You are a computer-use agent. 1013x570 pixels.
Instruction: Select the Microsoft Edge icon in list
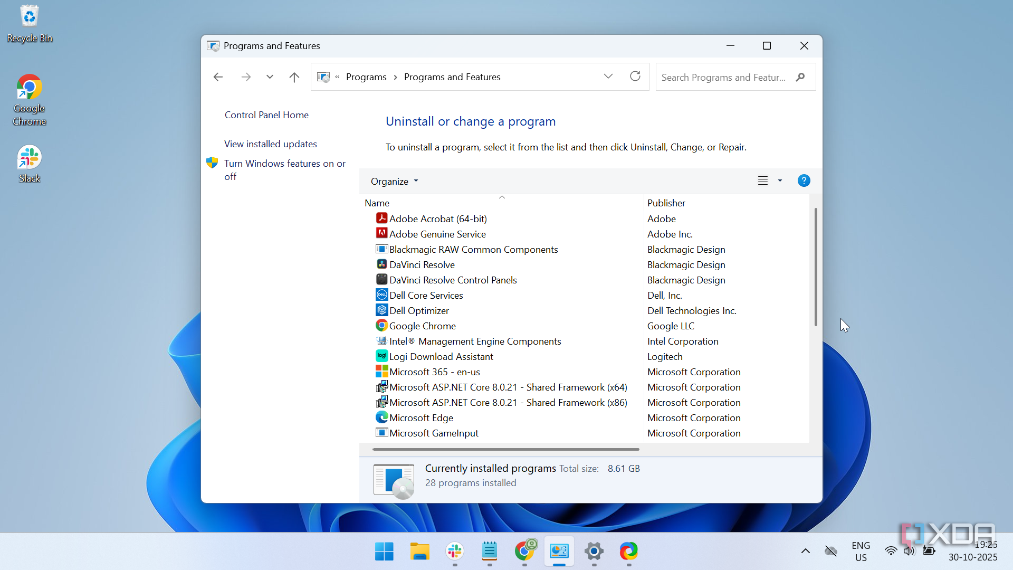(382, 417)
